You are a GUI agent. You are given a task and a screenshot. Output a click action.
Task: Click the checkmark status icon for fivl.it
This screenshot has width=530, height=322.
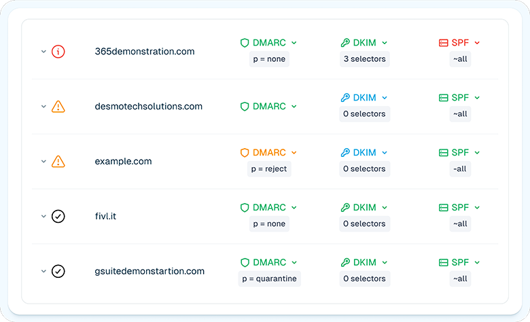pyautogui.click(x=58, y=217)
